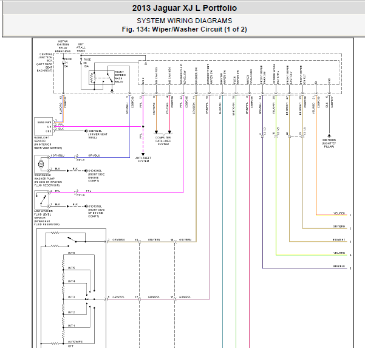
Task: Click the 'AUTOWIPE' switch position label
Action: click(75, 341)
